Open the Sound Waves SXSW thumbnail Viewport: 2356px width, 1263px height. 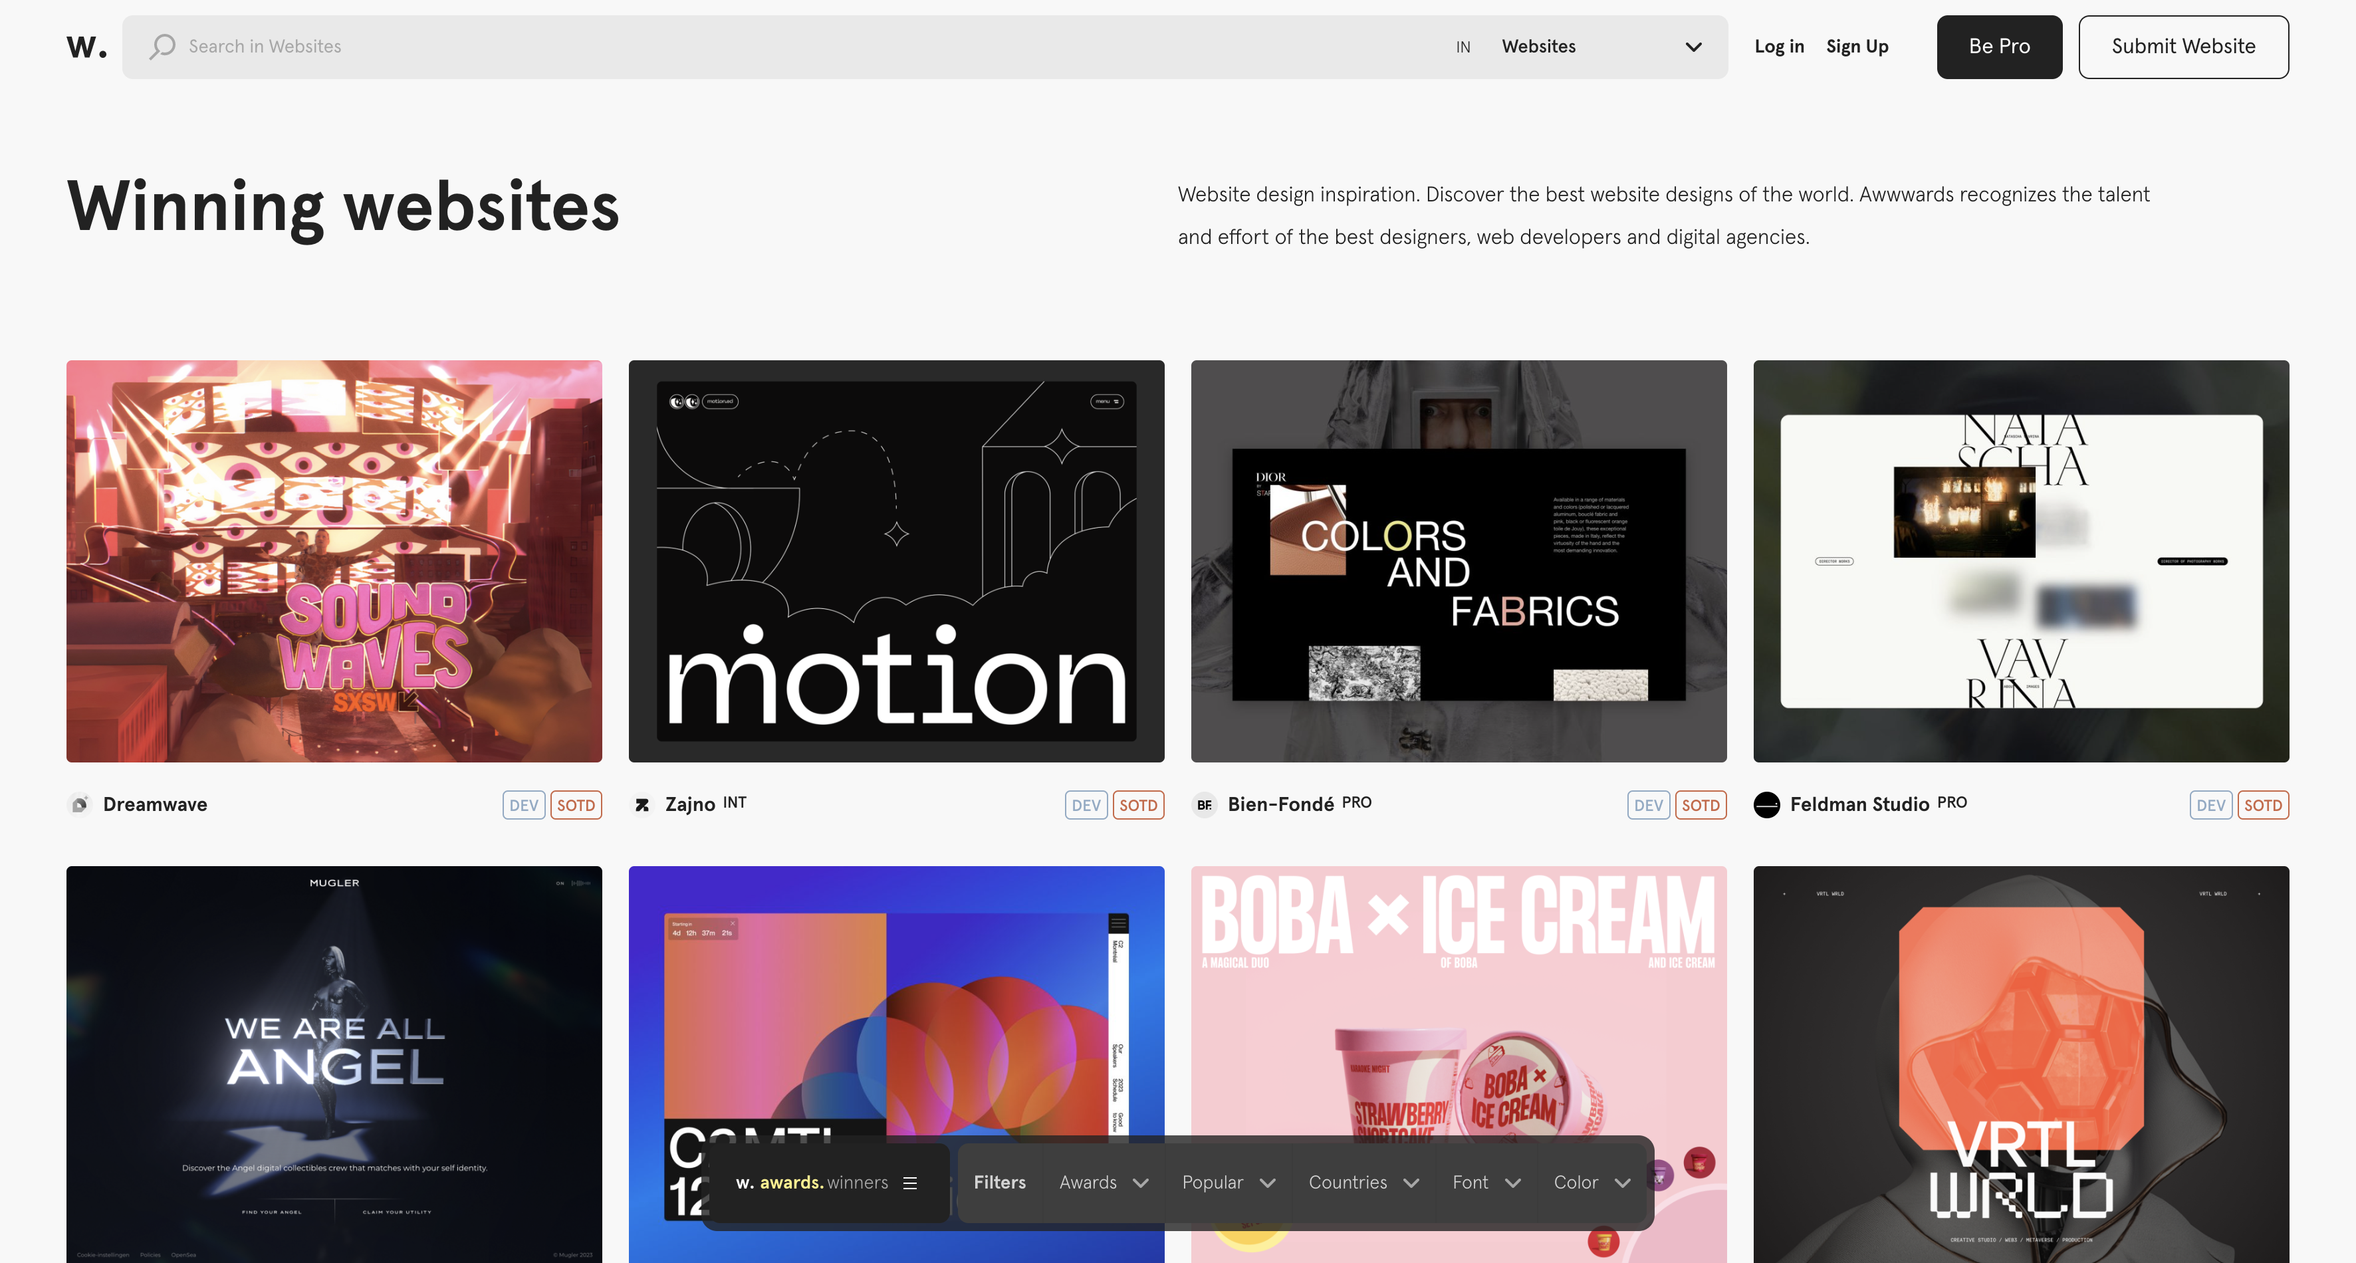click(x=334, y=562)
